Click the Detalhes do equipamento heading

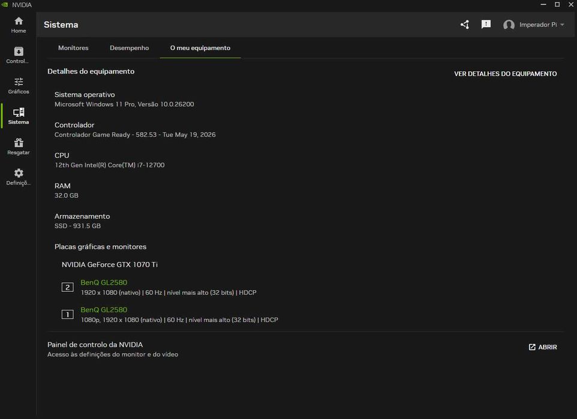pyautogui.click(x=91, y=71)
